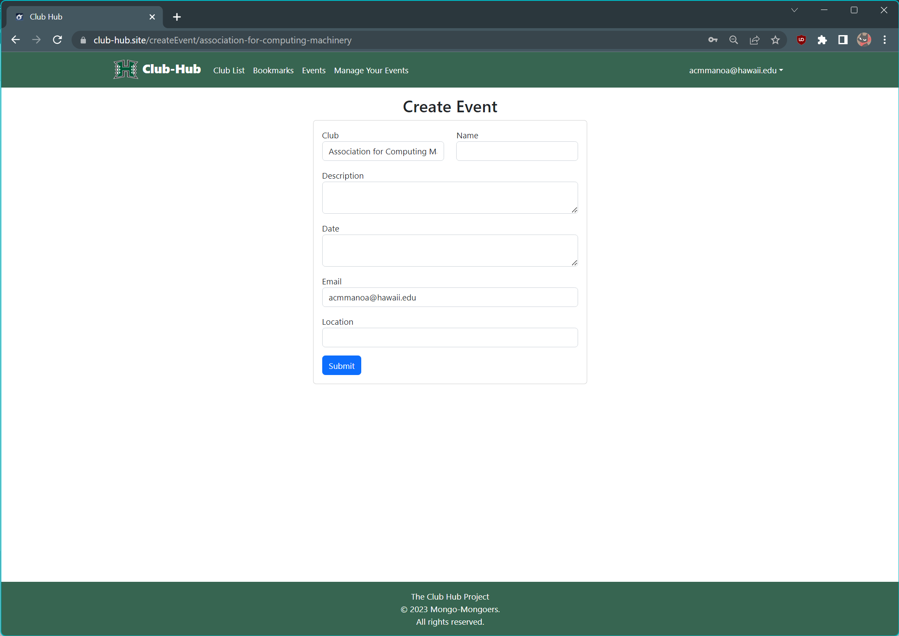Click the browser forward arrow

36,40
